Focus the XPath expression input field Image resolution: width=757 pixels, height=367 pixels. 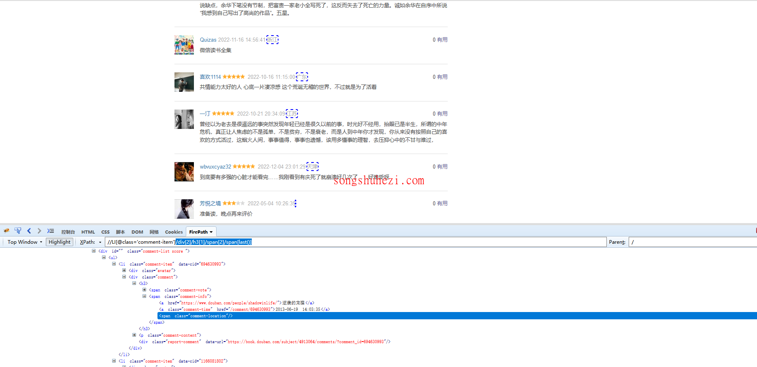pyautogui.click(x=355, y=242)
